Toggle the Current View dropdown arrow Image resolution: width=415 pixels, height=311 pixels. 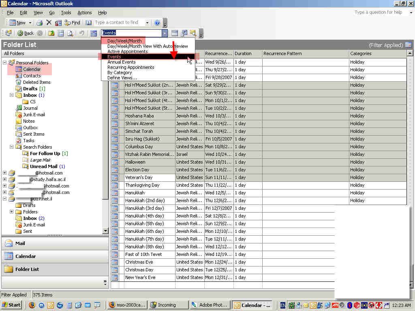[x=165, y=33]
